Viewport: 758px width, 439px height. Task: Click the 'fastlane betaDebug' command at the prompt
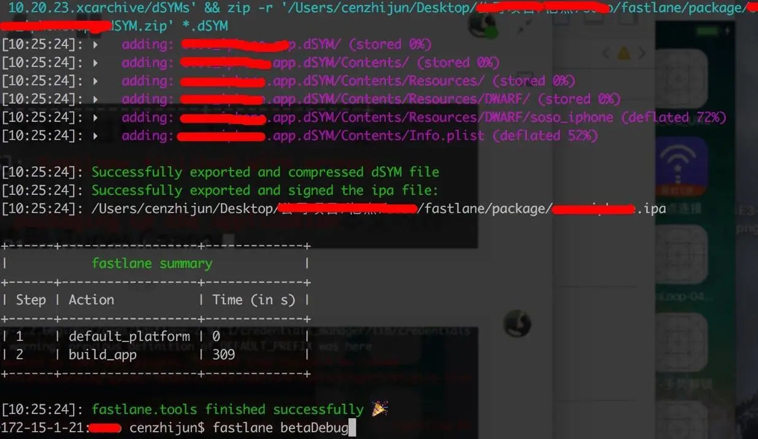[280, 427]
